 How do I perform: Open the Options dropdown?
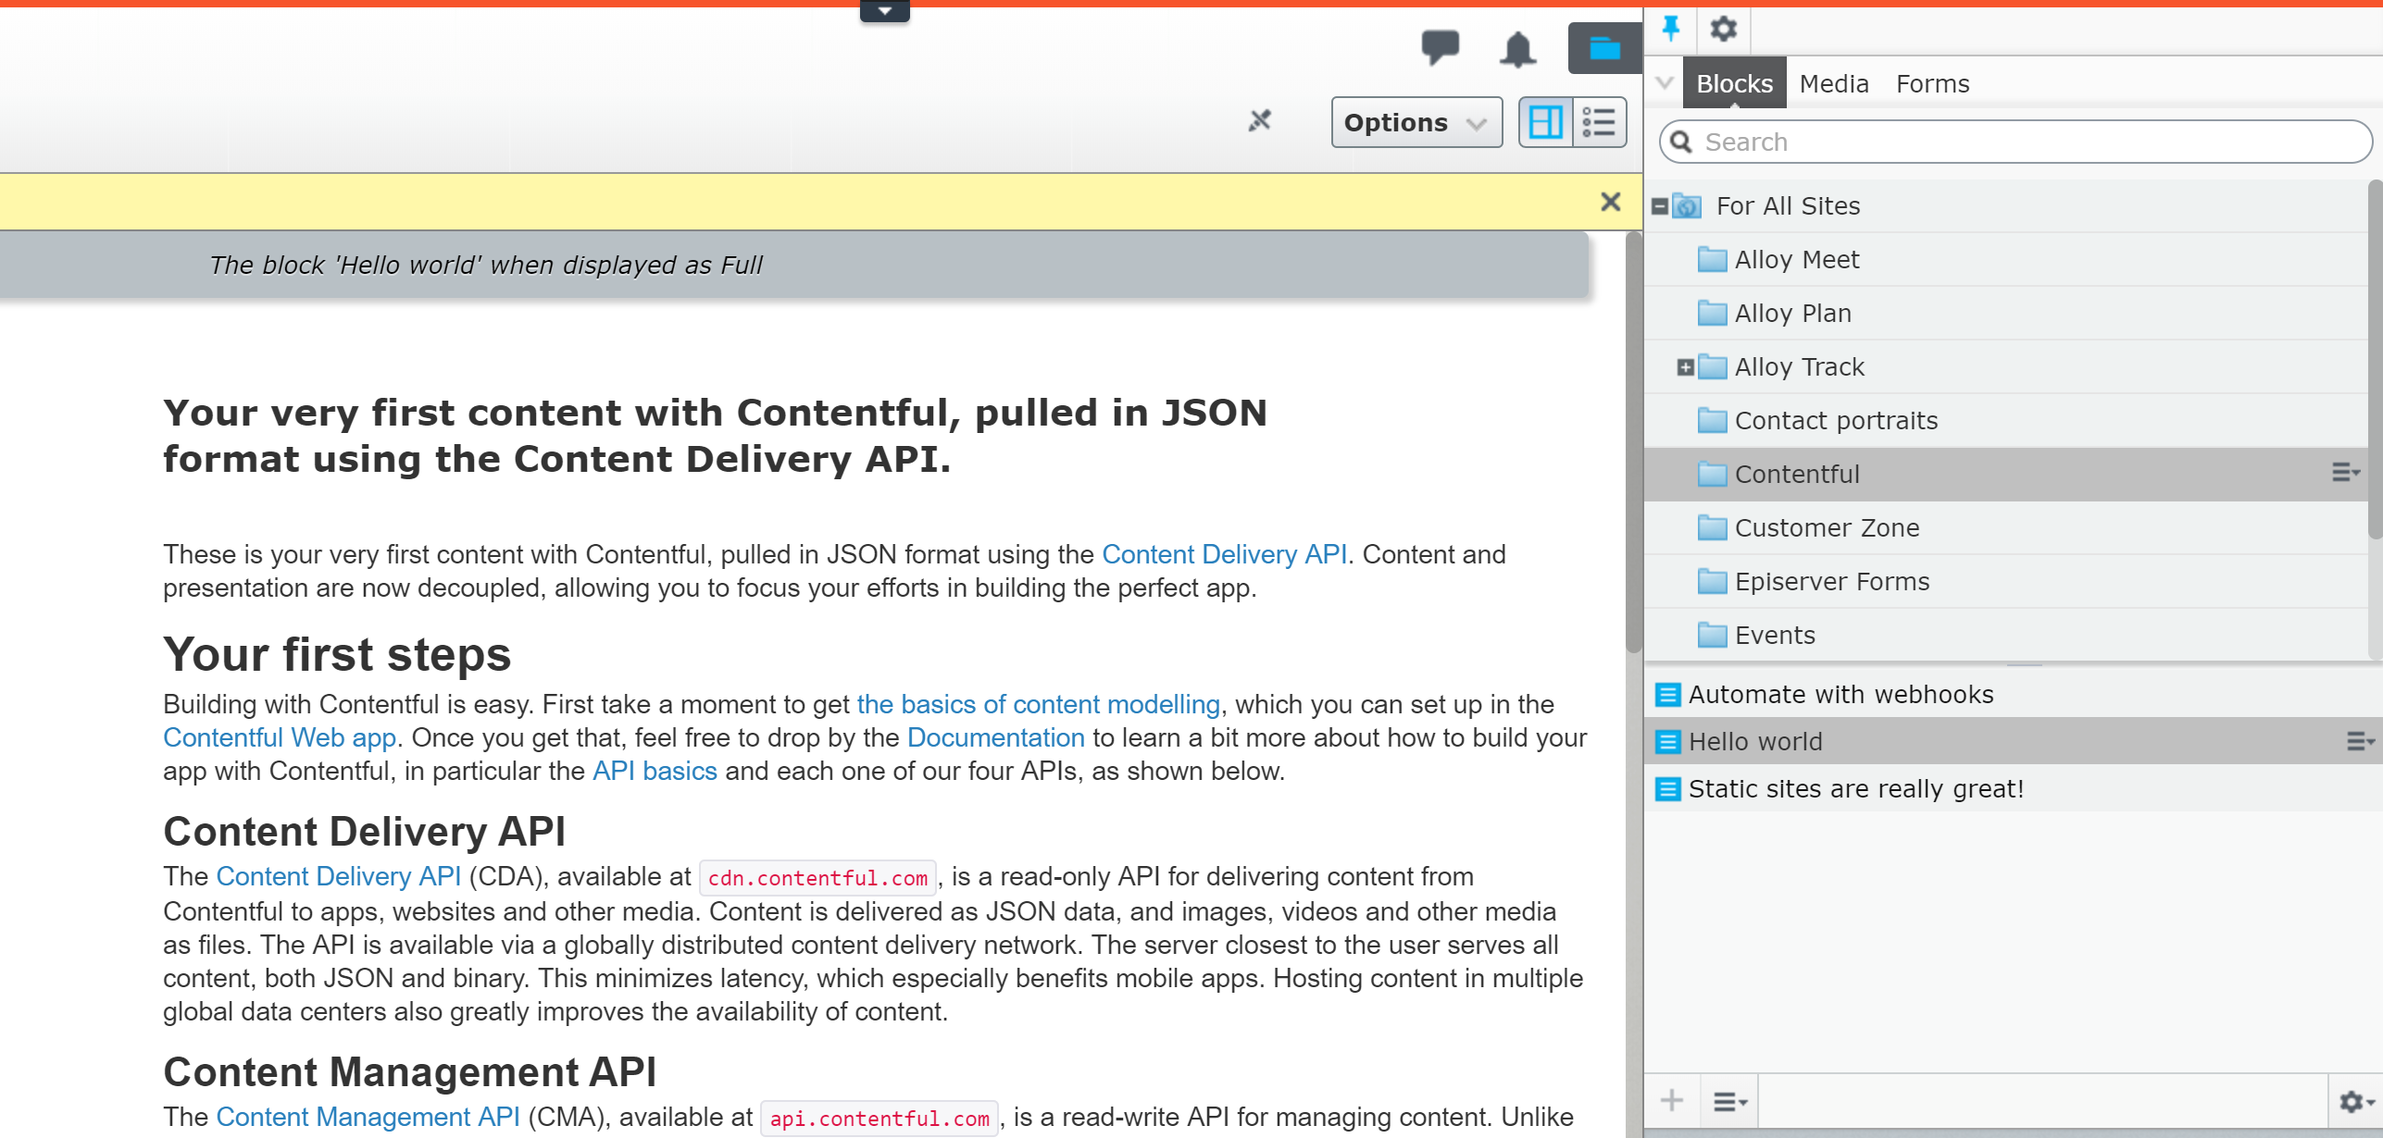[1415, 121]
